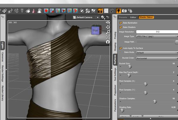The width and height of the screenshot is (178, 120).
Task: Select the paint bucket Surface Selection tool
Action: 28,11
